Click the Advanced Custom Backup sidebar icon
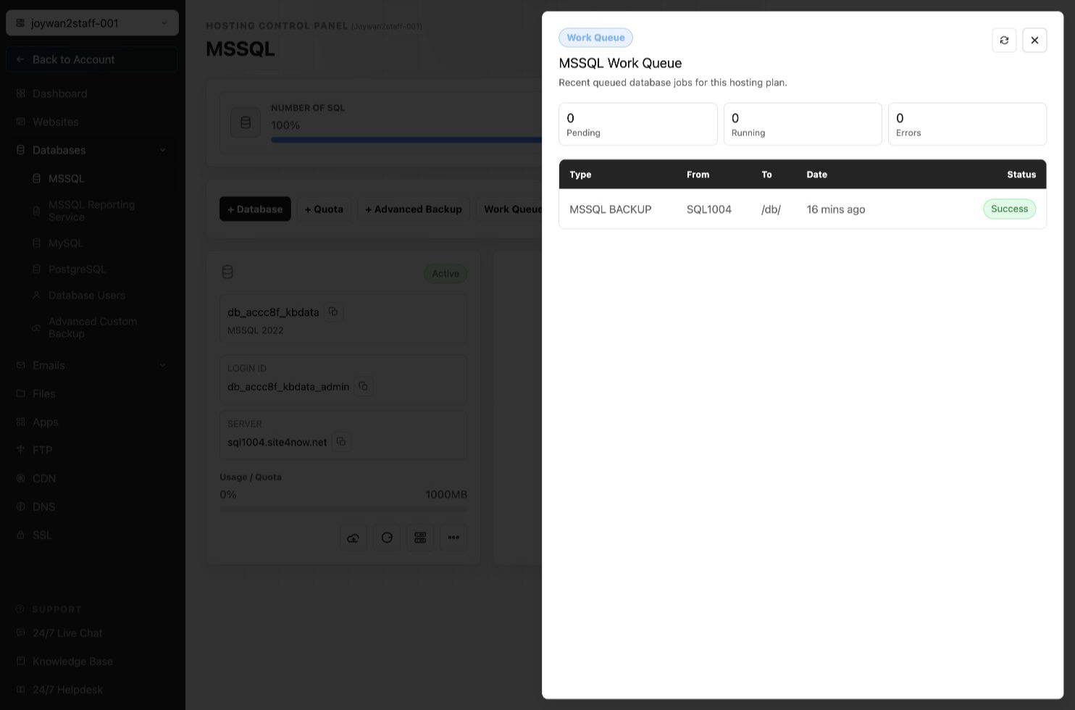 (36, 327)
